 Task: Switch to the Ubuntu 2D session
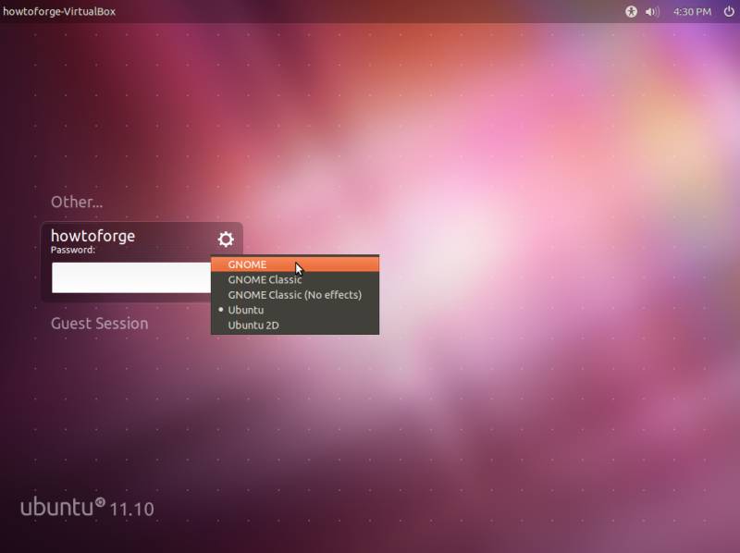(295, 326)
